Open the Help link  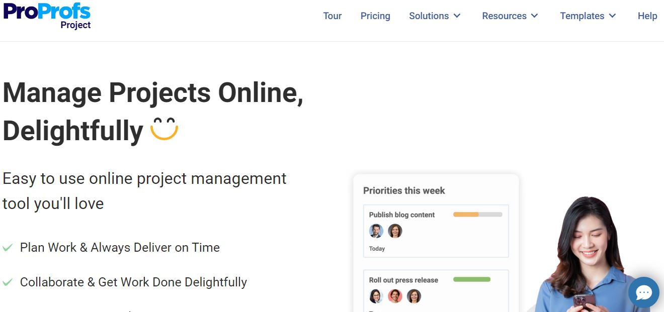click(x=647, y=16)
